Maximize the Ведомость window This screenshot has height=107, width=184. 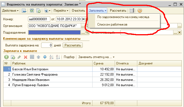coord(175,4)
